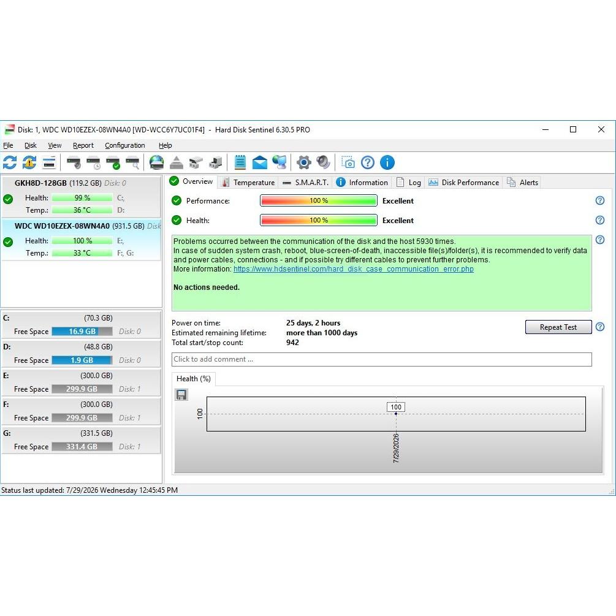Image resolution: width=616 pixels, height=616 pixels.
Task: Click the Health 100 % gradient bar in Overview
Action: (x=319, y=220)
